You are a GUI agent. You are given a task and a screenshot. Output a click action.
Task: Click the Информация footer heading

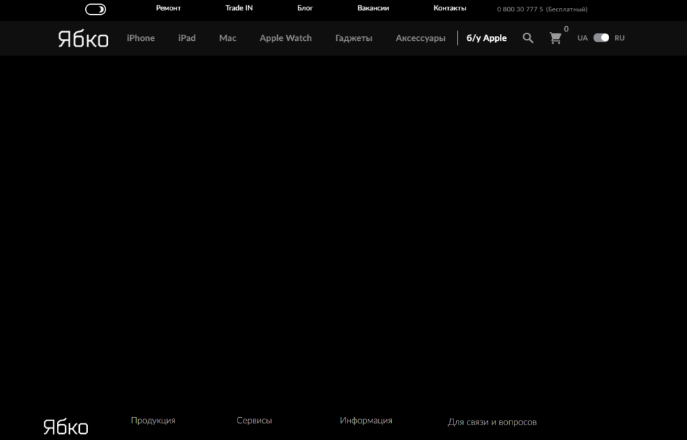click(366, 421)
